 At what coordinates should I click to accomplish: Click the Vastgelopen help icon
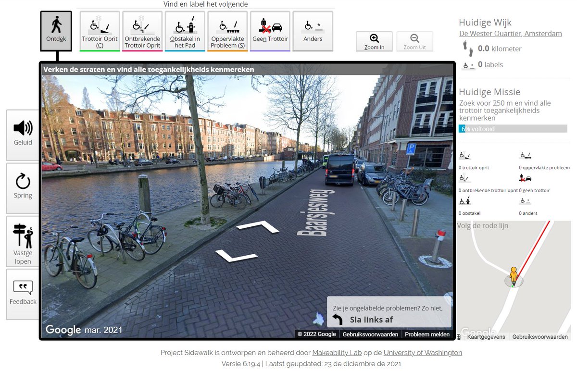point(22,241)
